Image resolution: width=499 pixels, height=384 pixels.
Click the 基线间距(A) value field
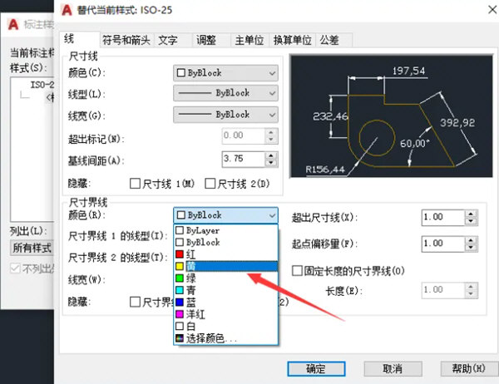pos(243,160)
